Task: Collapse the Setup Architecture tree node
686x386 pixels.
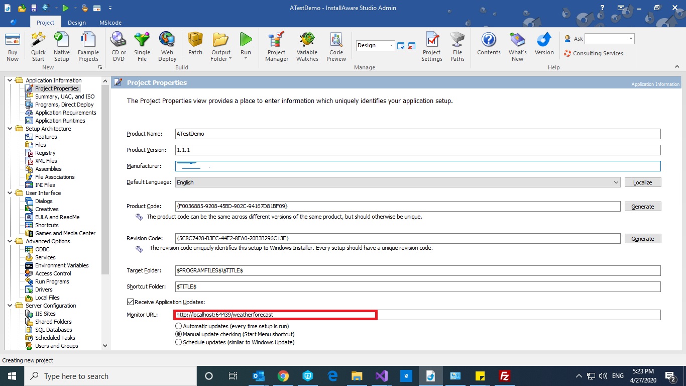Action: pos(11,129)
